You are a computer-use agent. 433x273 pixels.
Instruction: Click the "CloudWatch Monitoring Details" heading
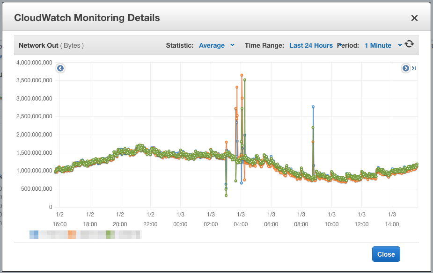(87, 18)
